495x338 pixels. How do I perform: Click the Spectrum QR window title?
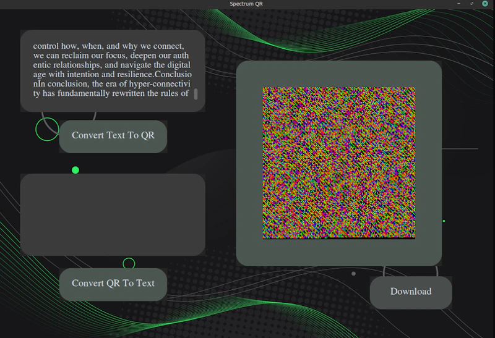[x=246, y=4]
